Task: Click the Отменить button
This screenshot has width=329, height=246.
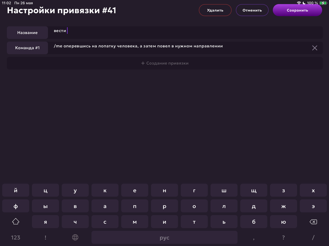Action: pos(252,10)
